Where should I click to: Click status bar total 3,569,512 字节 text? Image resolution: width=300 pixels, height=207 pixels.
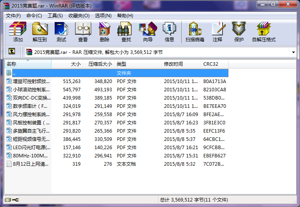click(x=194, y=200)
